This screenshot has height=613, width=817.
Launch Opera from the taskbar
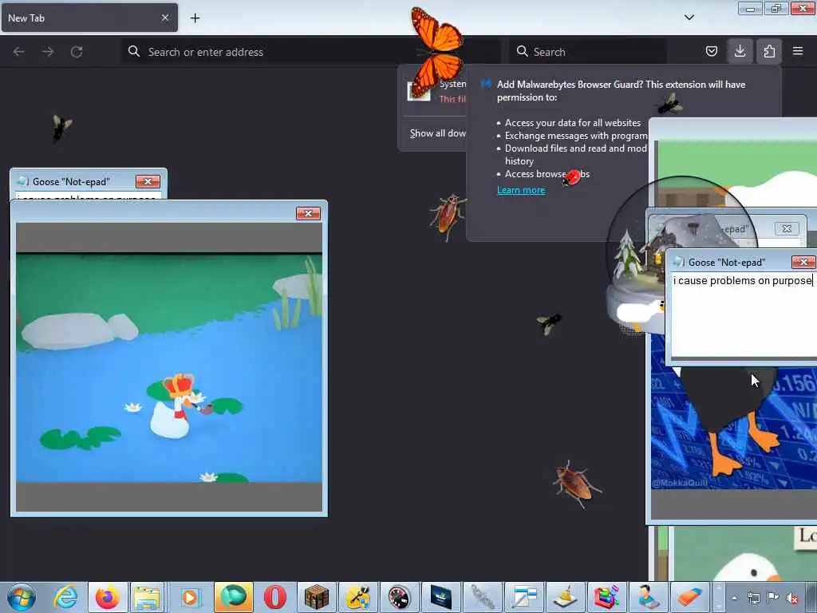tap(274, 597)
